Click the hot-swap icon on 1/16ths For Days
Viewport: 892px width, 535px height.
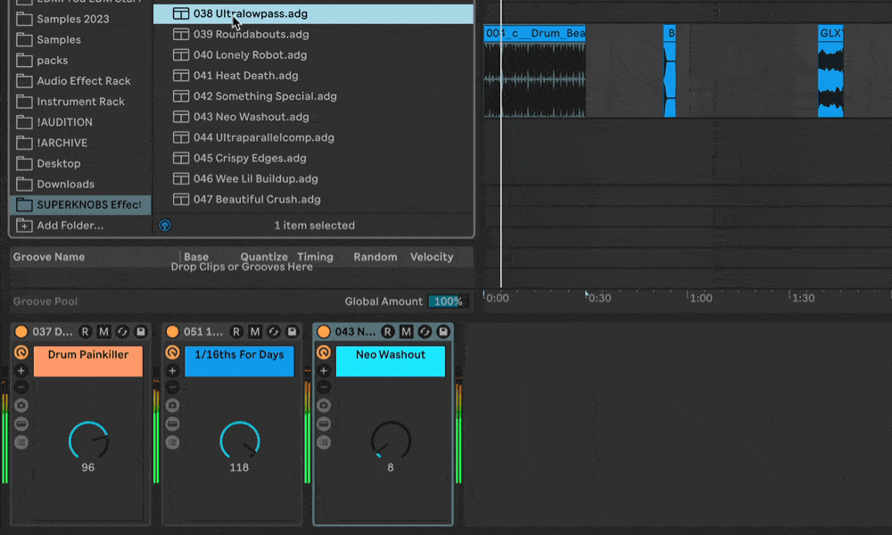[x=274, y=332]
